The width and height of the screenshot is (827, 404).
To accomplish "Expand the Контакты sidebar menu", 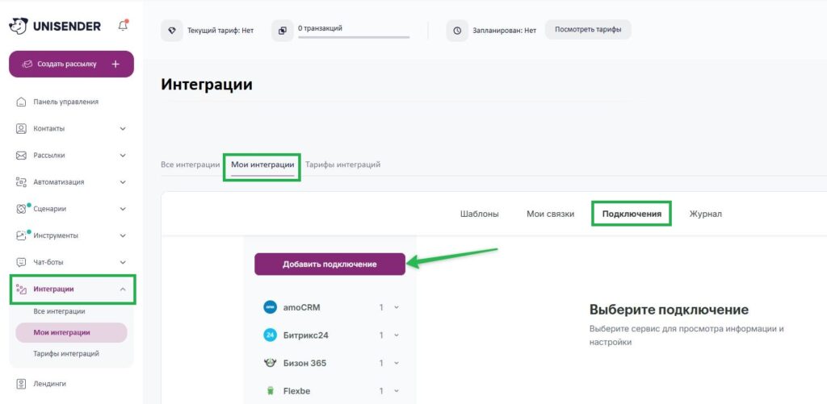I will [x=123, y=128].
